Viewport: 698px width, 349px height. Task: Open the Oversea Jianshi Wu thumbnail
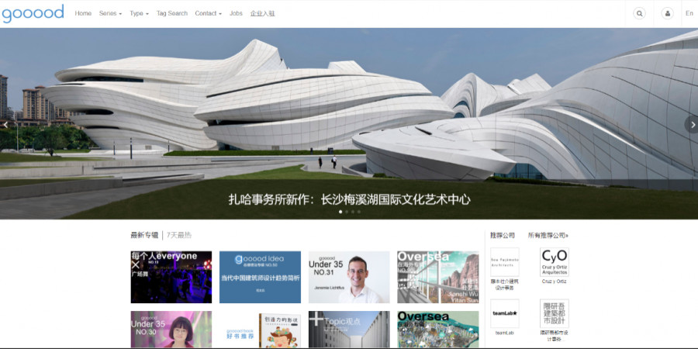click(x=438, y=277)
